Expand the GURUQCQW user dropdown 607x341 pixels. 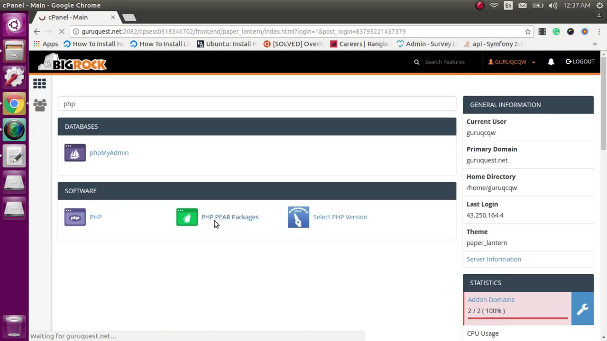(x=512, y=62)
